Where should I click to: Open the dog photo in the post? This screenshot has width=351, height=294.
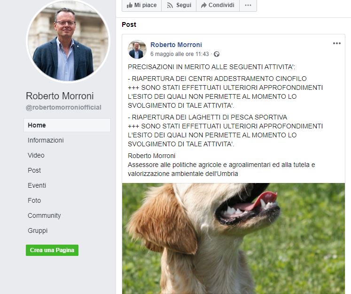[x=234, y=238]
